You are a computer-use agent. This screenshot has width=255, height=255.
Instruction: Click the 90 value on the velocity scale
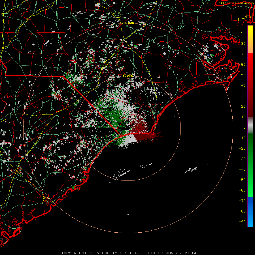click(243, 33)
